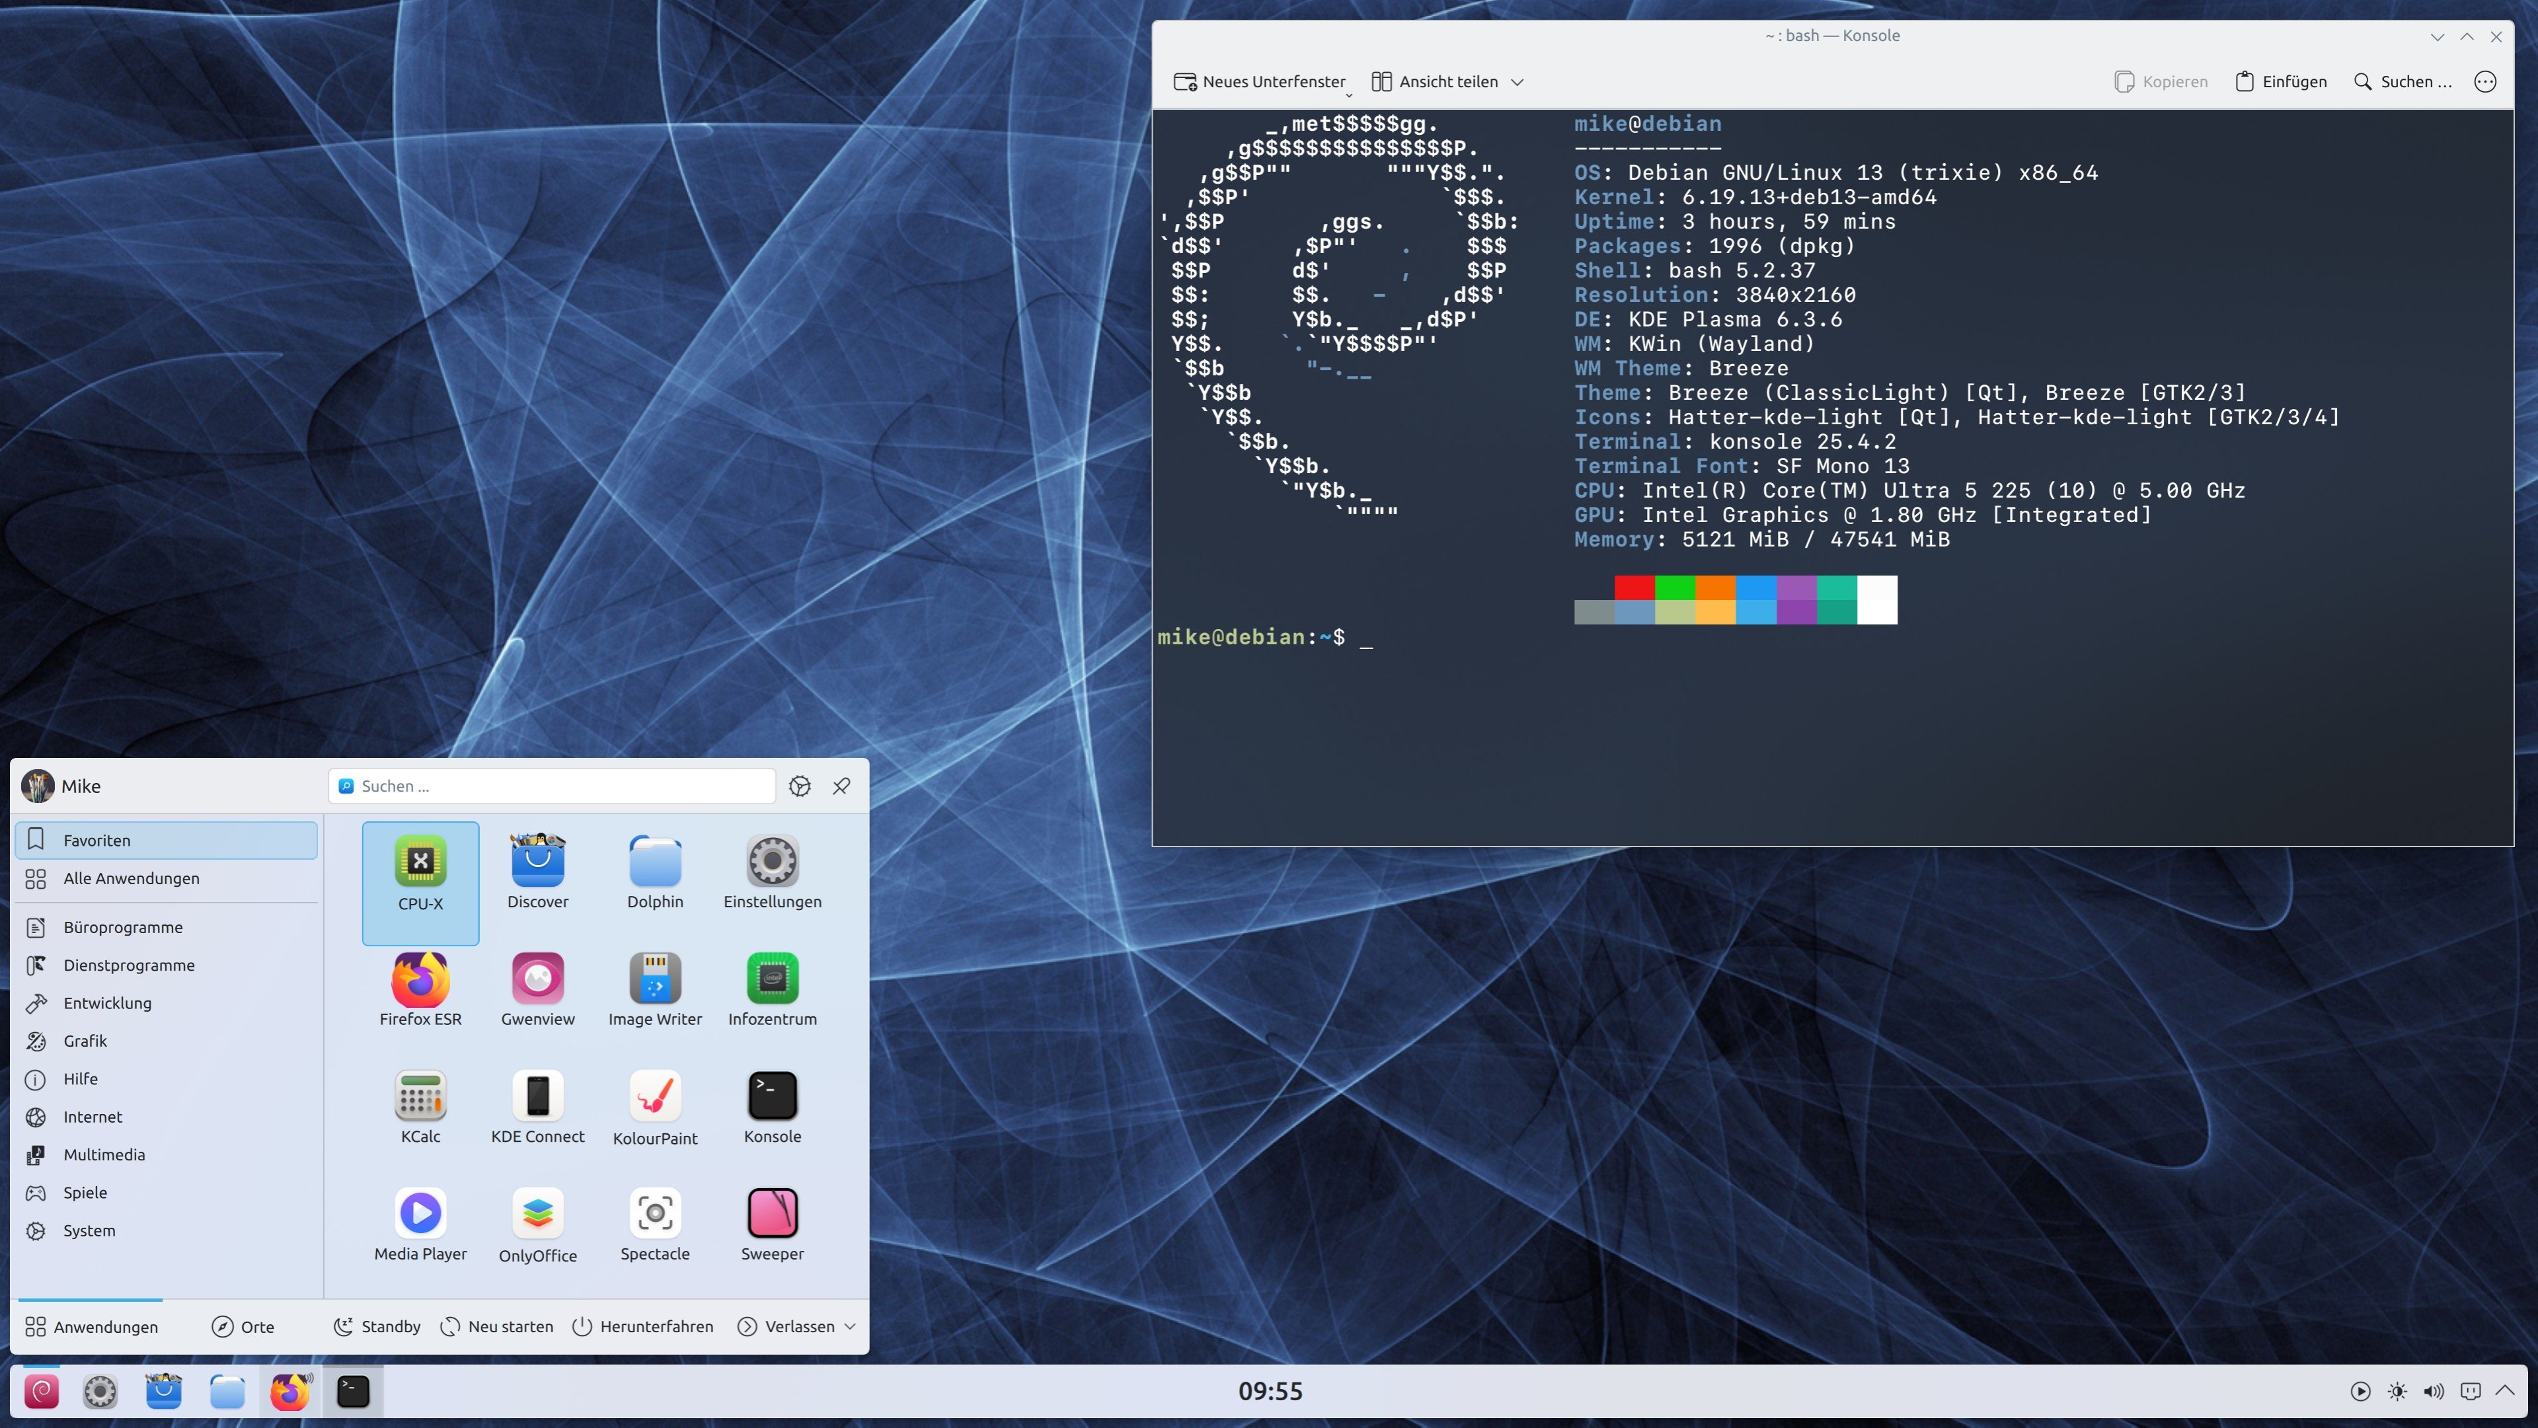Select the Multimedia category
This screenshot has width=2538, height=1428.
click(167, 1155)
